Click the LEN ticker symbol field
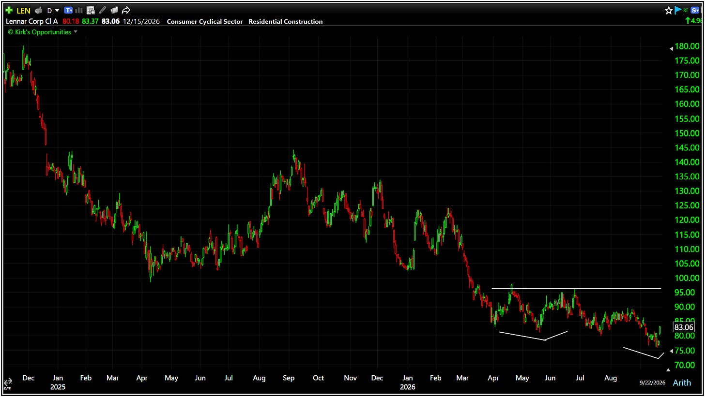 click(23, 10)
